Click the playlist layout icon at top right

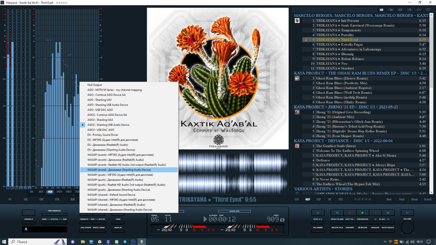tap(381, 10)
